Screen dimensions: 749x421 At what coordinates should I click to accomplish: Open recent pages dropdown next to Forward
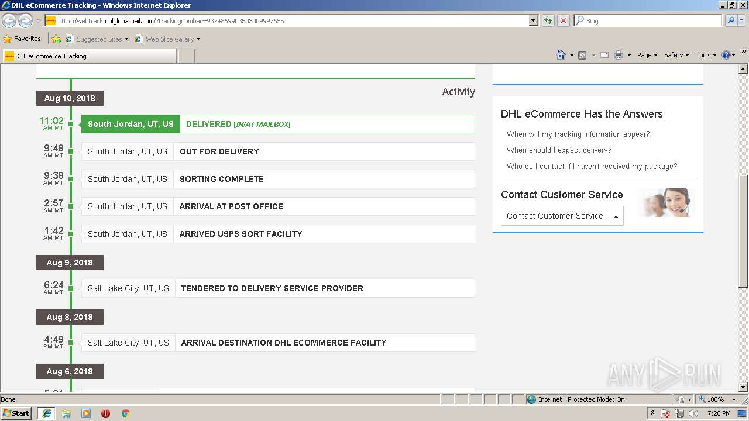pyautogui.click(x=38, y=21)
